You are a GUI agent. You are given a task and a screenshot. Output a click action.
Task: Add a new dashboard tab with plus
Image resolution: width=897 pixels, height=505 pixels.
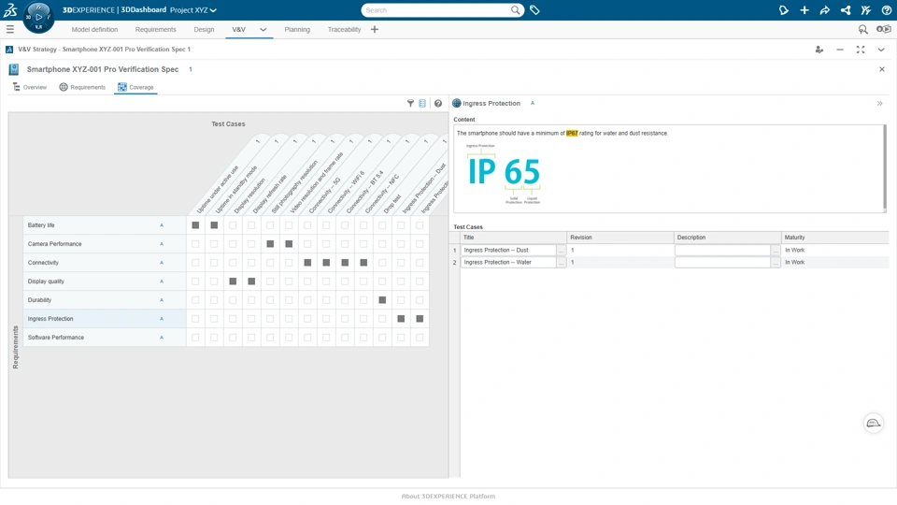pyautogui.click(x=374, y=29)
